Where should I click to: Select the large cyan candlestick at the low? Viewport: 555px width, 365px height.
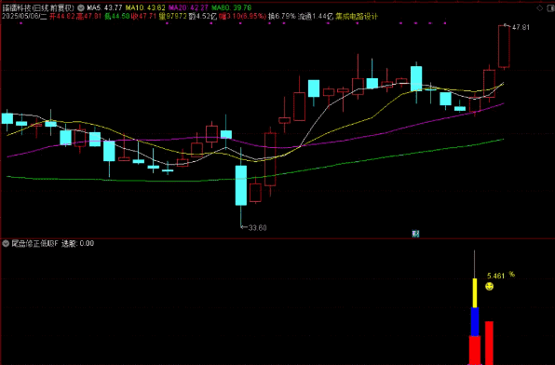click(241, 185)
